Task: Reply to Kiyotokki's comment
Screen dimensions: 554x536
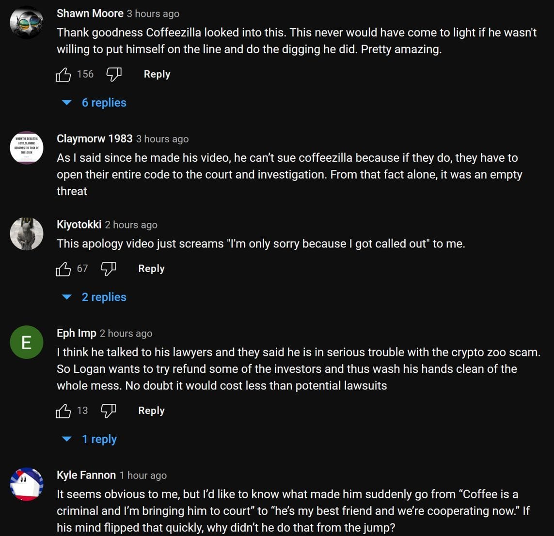Action: pyautogui.click(x=151, y=269)
